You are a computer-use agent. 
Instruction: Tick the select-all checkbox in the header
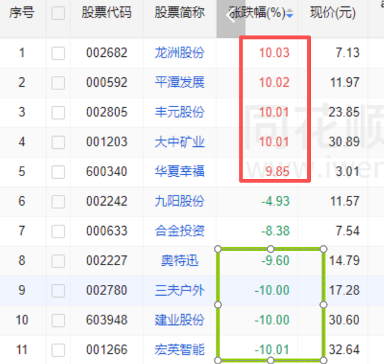pos(58,13)
